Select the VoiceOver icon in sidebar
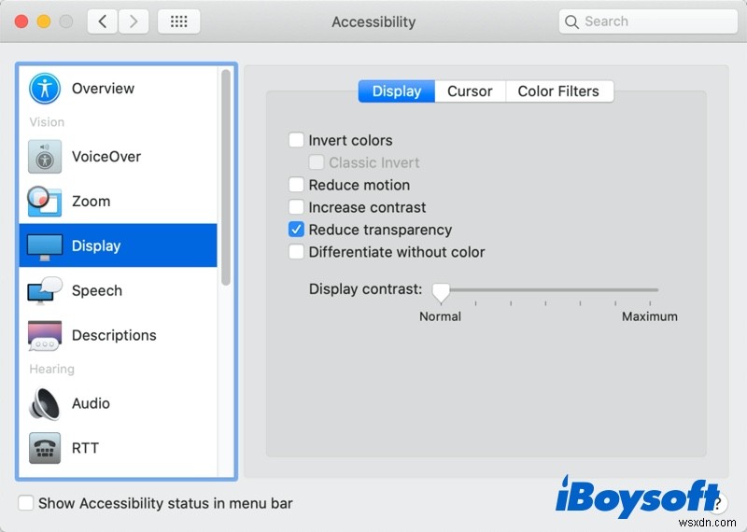This screenshot has height=532, width=747. point(45,156)
